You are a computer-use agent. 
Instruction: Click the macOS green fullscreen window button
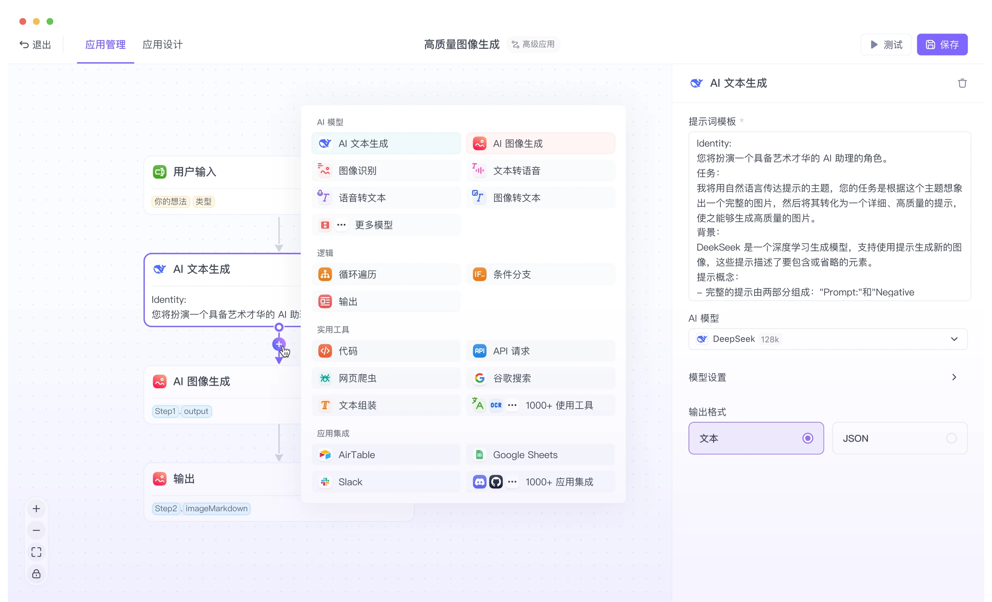click(50, 21)
